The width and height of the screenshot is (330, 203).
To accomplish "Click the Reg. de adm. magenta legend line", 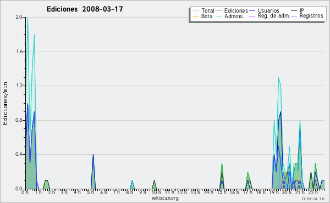I will [252, 16].
